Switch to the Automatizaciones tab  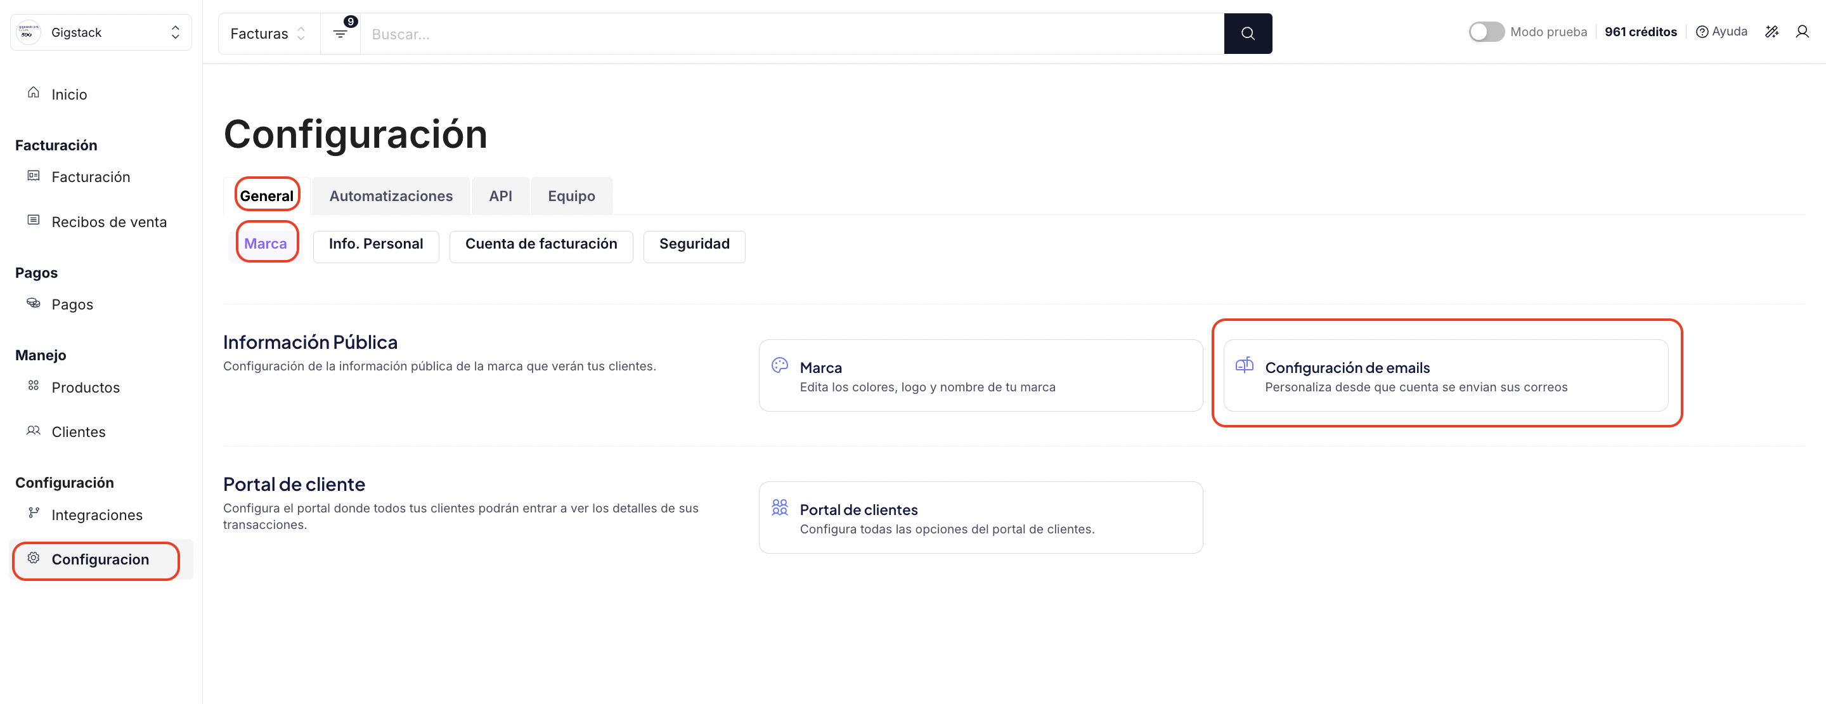click(391, 197)
